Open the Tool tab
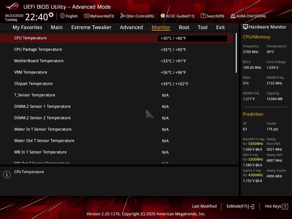The image size is (292, 219). tap(202, 27)
